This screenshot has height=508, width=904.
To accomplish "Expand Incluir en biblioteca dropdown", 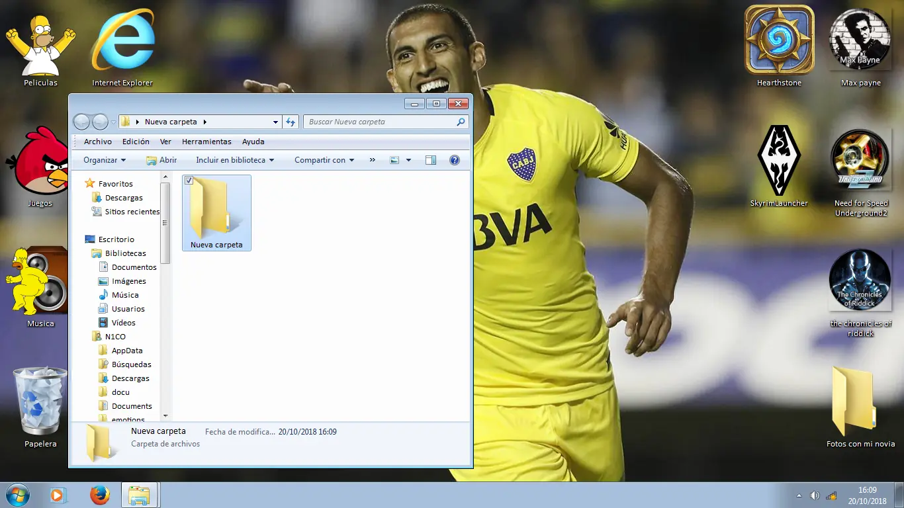I will [235, 160].
